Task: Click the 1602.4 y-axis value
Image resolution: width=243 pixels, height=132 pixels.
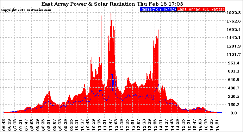Action: 233,30
